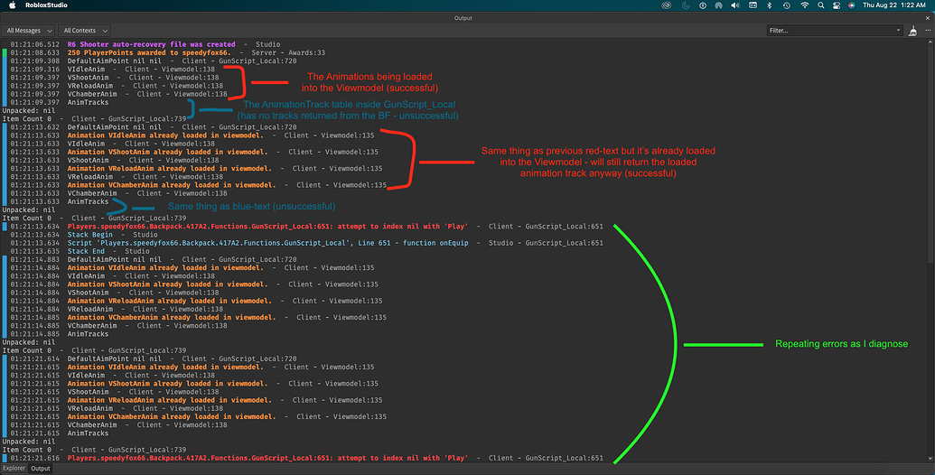Open the Apple menu
The height and width of the screenshot is (475, 935).
[x=13, y=5]
